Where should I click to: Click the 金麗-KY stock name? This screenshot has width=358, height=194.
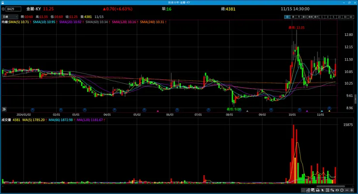[x=33, y=9]
